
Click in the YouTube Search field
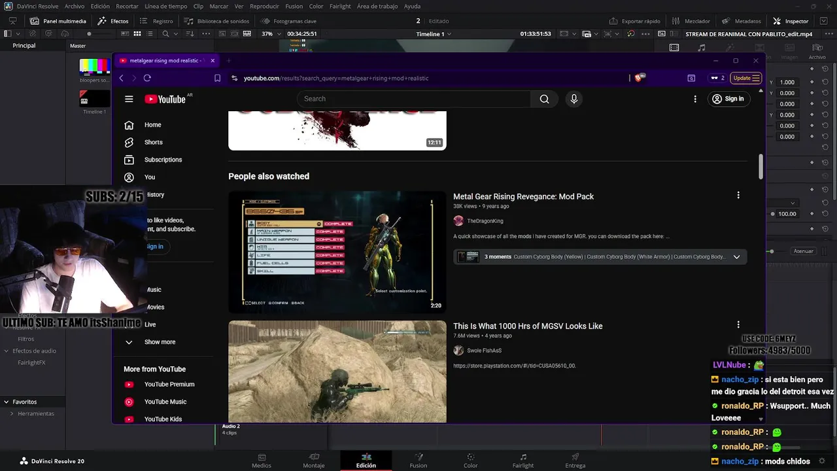point(414,99)
